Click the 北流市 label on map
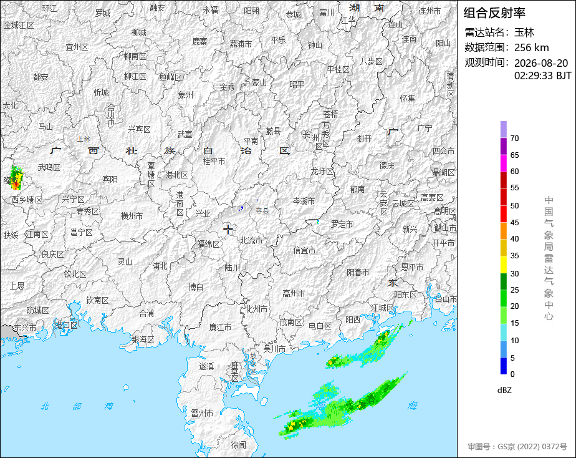The width and height of the screenshot is (576, 458). click(x=252, y=240)
